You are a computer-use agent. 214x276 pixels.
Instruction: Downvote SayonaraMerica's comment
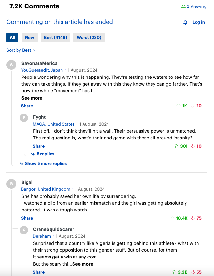(x=192, y=106)
